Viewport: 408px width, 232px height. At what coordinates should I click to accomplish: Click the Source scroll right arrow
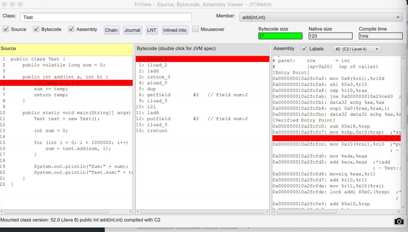(131, 212)
